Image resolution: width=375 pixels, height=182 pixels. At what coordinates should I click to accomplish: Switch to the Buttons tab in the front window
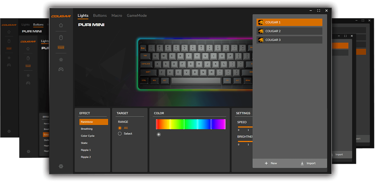coord(100,16)
